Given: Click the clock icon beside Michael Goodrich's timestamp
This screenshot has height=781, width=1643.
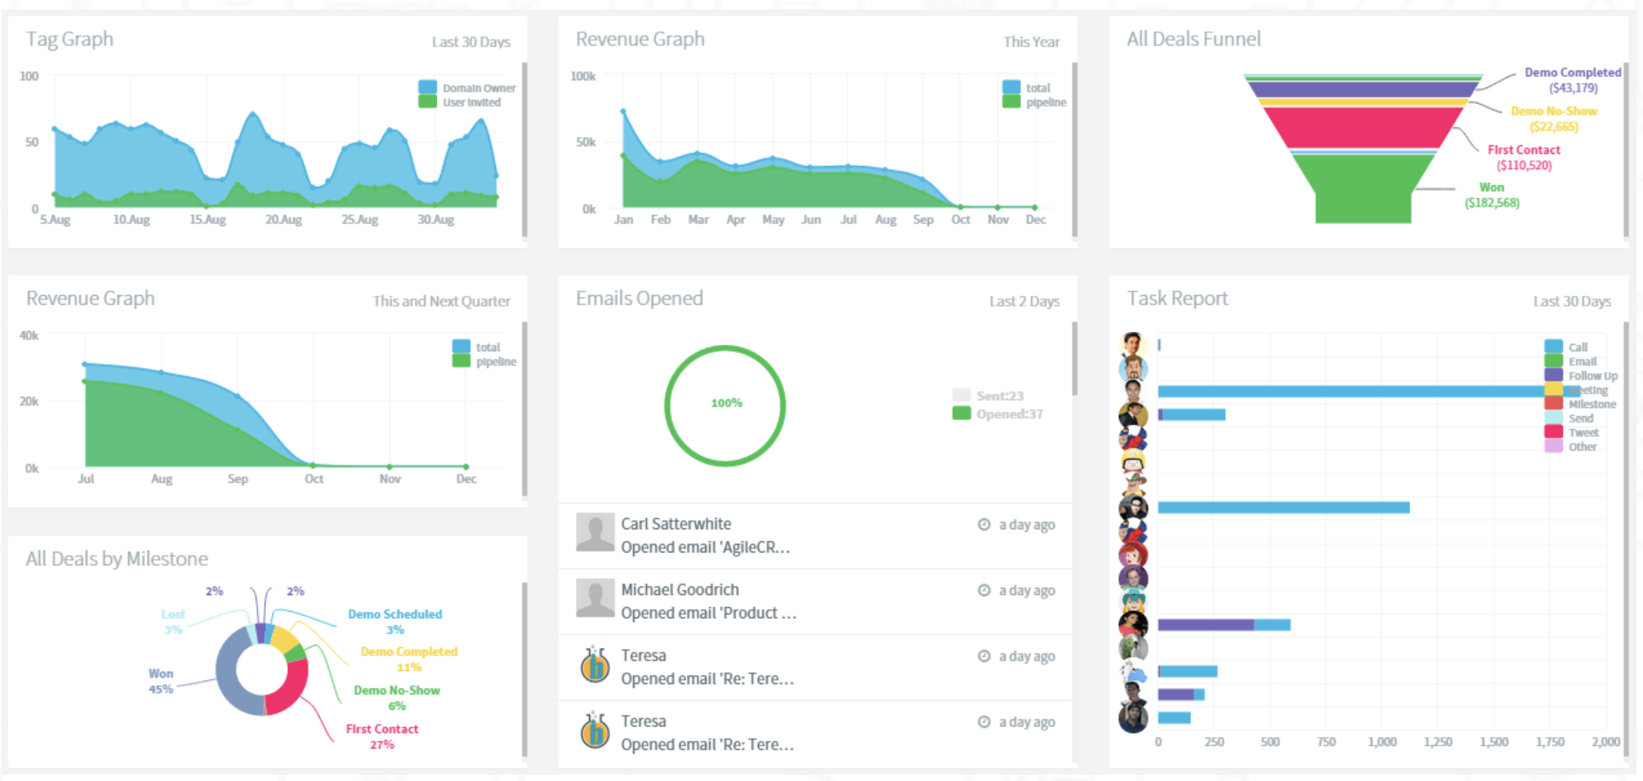Looking at the screenshot, I should [983, 590].
